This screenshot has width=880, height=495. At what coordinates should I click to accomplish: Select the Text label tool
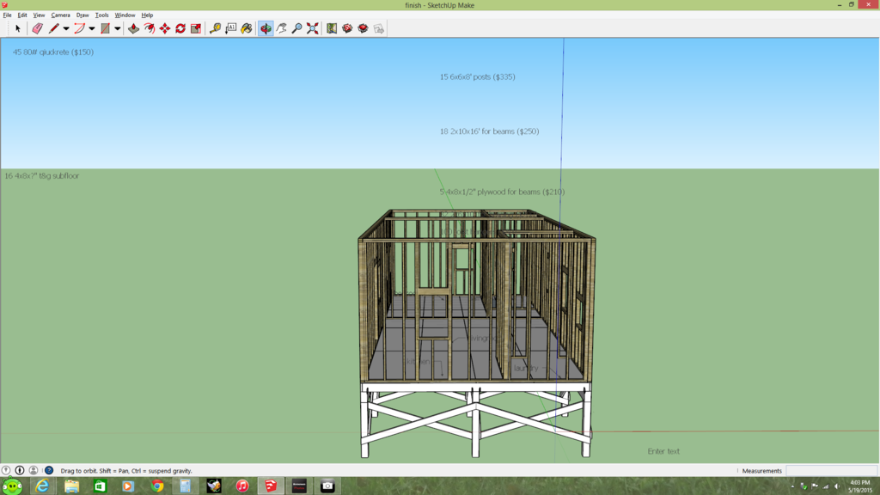coord(230,28)
